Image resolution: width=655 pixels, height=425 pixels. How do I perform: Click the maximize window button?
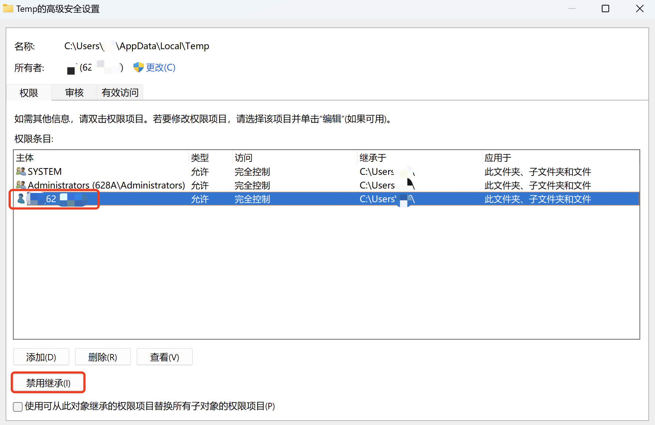tap(605, 8)
